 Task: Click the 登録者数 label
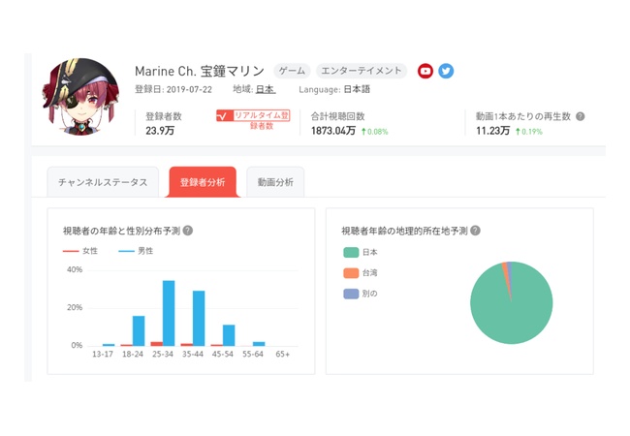[x=164, y=116]
